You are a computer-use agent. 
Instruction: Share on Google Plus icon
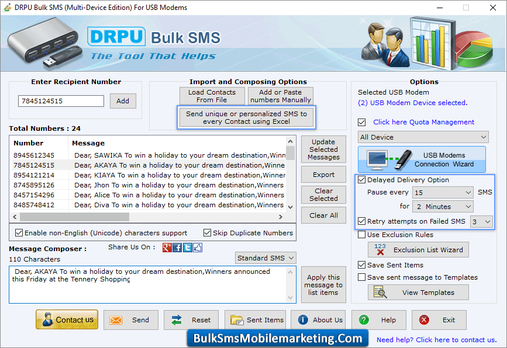[x=167, y=248]
